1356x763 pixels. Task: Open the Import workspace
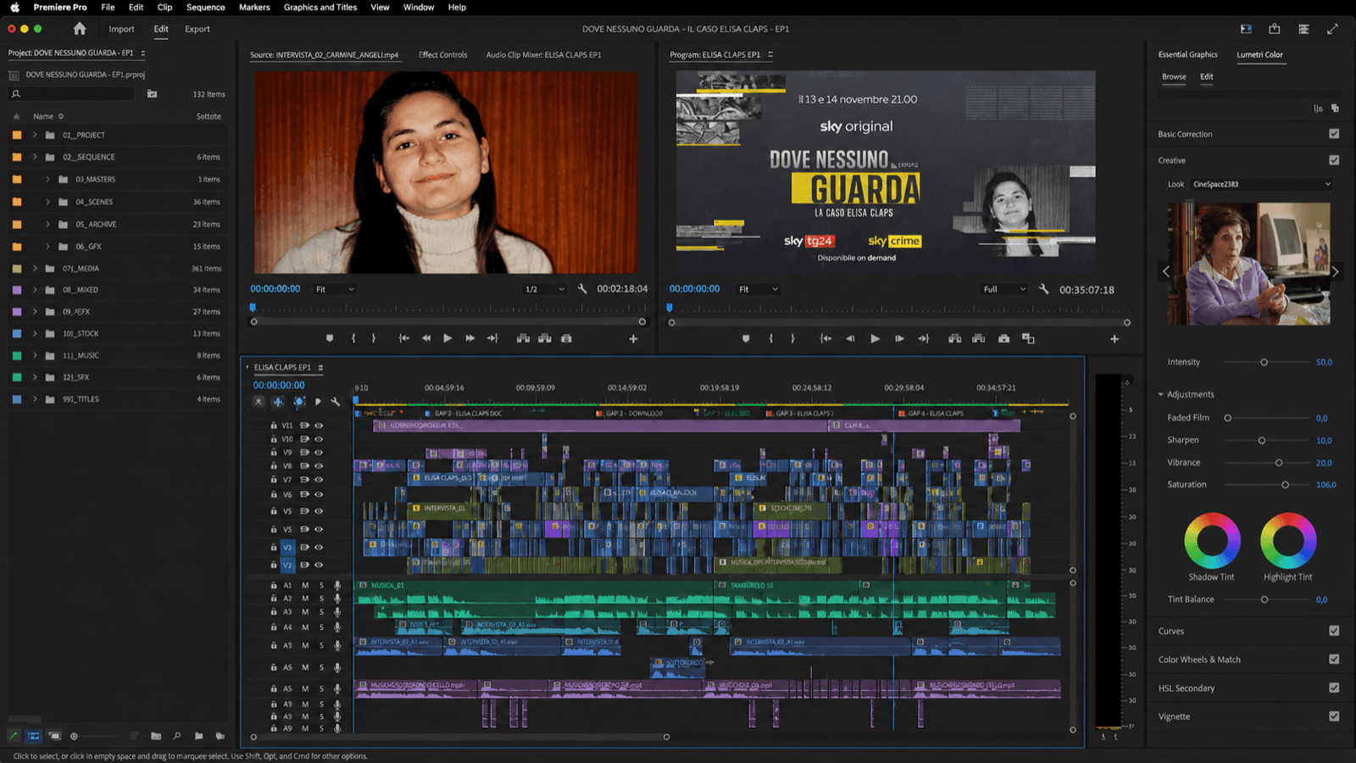tap(121, 29)
